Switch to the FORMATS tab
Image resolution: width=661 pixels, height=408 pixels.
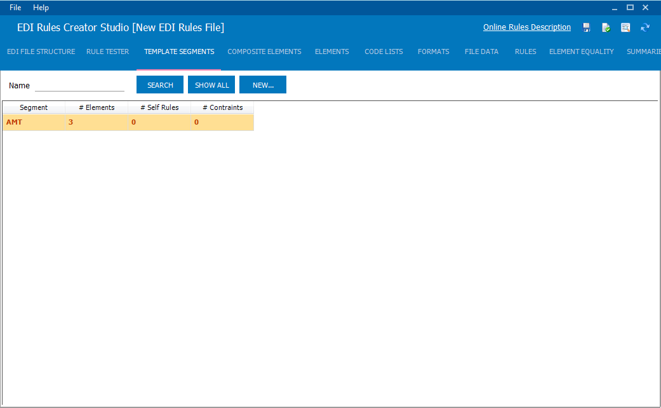[x=433, y=51]
